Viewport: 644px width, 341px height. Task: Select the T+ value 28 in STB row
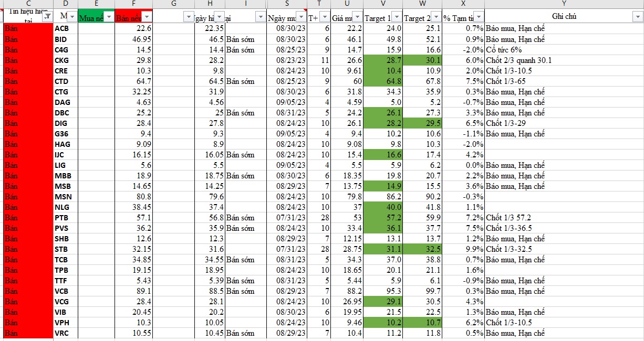coord(319,249)
